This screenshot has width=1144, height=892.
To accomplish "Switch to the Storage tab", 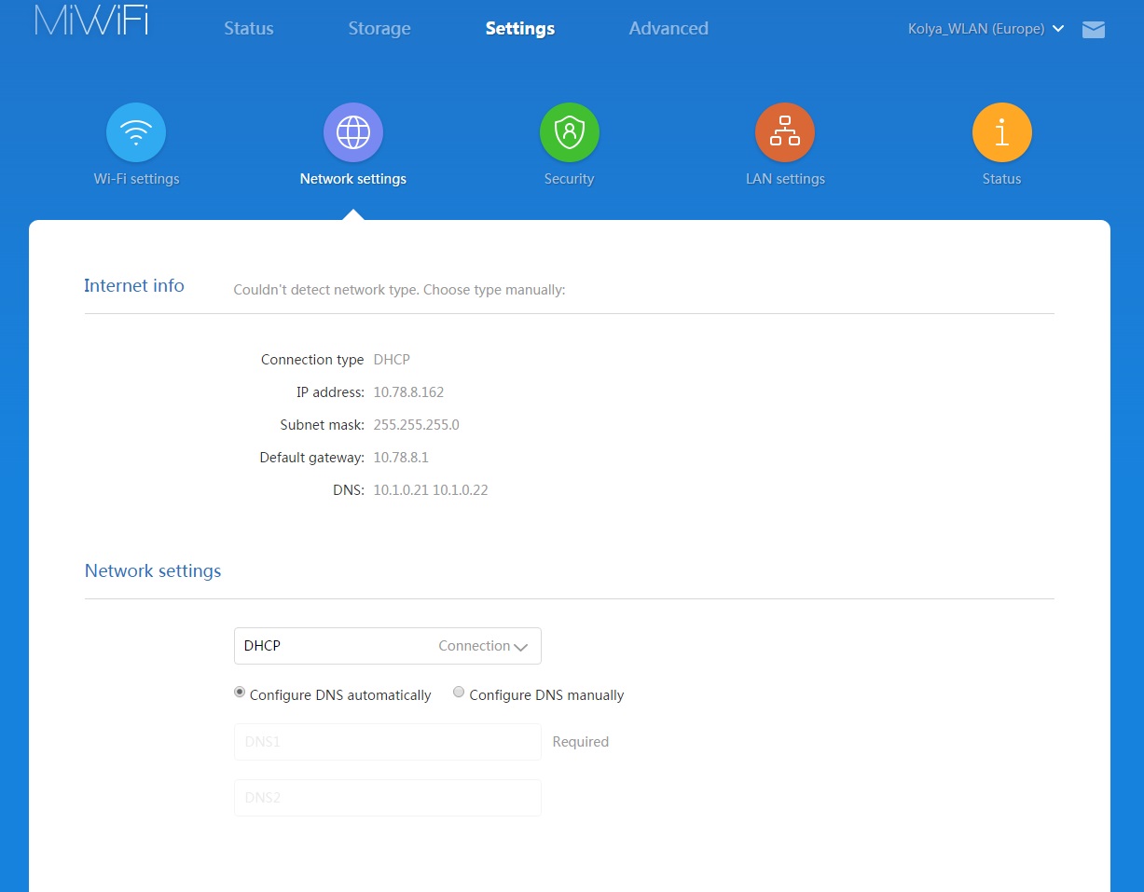I will point(379,29).
